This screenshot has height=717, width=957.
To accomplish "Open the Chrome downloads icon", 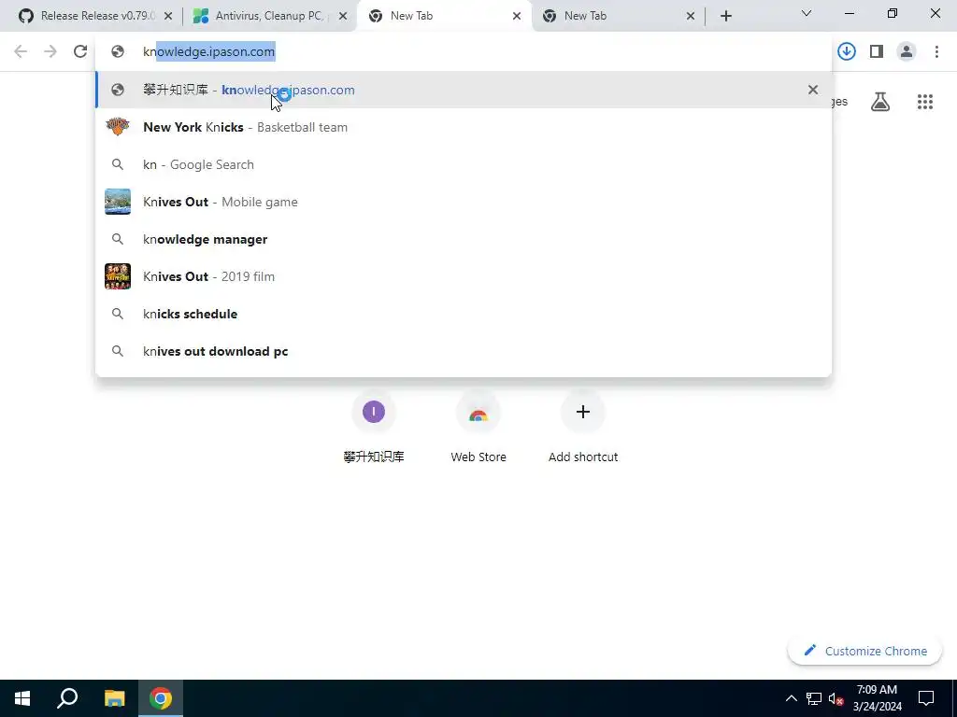I will [x=847, y=52].
